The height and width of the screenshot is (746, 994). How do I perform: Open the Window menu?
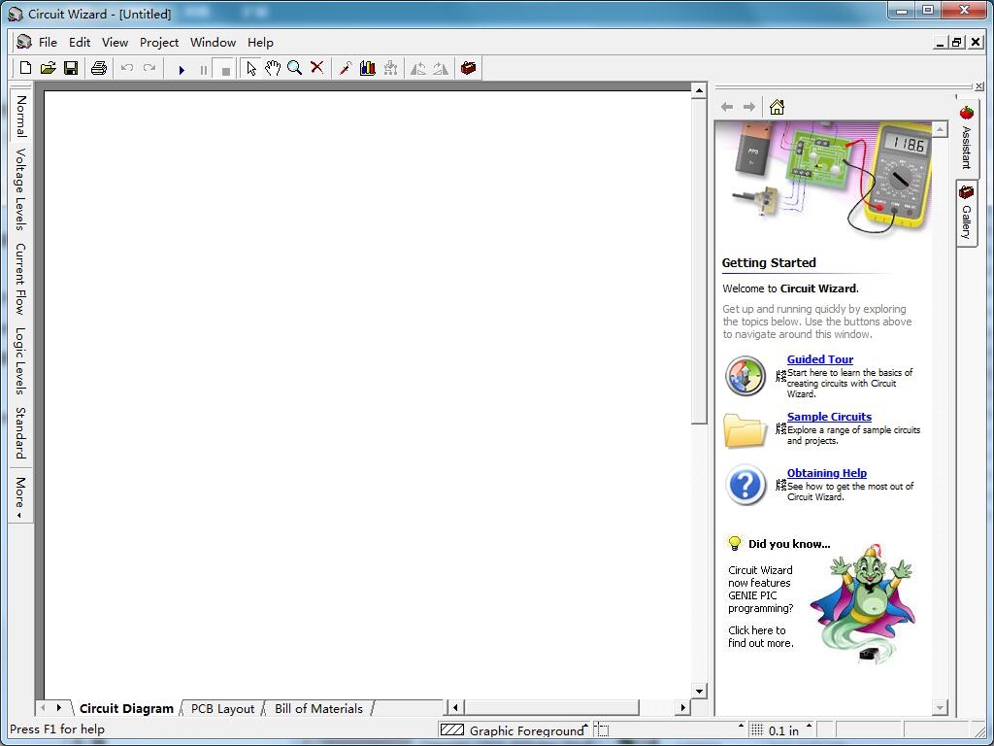pyautogui.click(x=213, y=43)
